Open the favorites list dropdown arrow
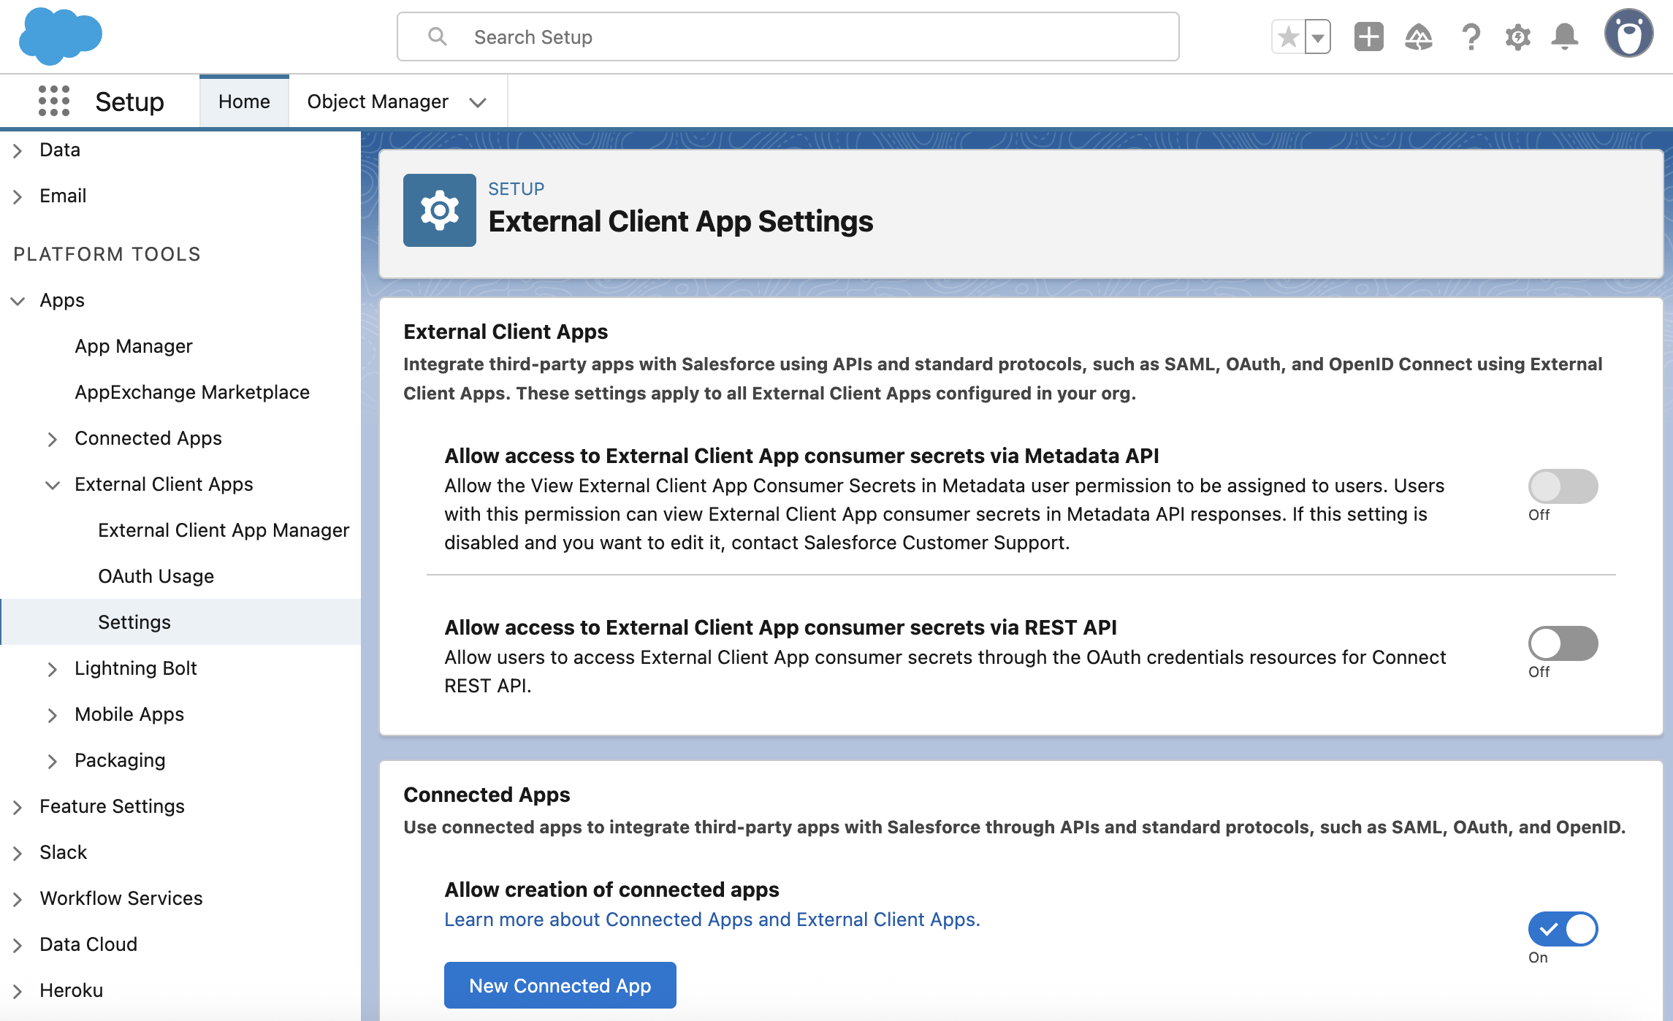1673x1021 pixels. point(1318,37)
